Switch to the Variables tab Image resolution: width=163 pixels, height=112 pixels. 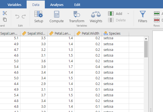(14, 5)
